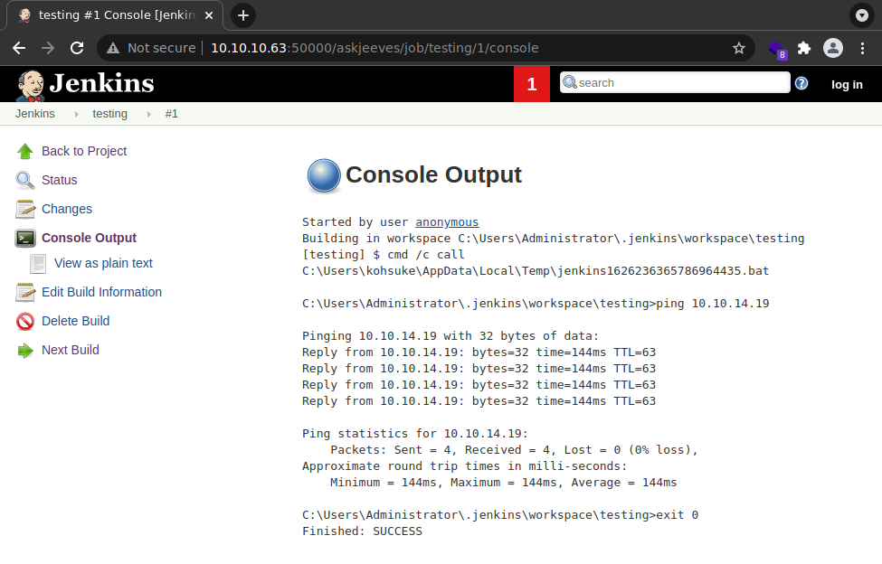Click the Console Output terminal icon
This screenshot has height=564, width=882.
pos(24,238)
